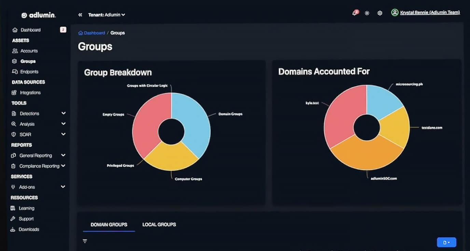Image resolution: width=470 pixels, height=251 pixels.
Task: Open the blue export dropdown button
Action: click(446, 242)
